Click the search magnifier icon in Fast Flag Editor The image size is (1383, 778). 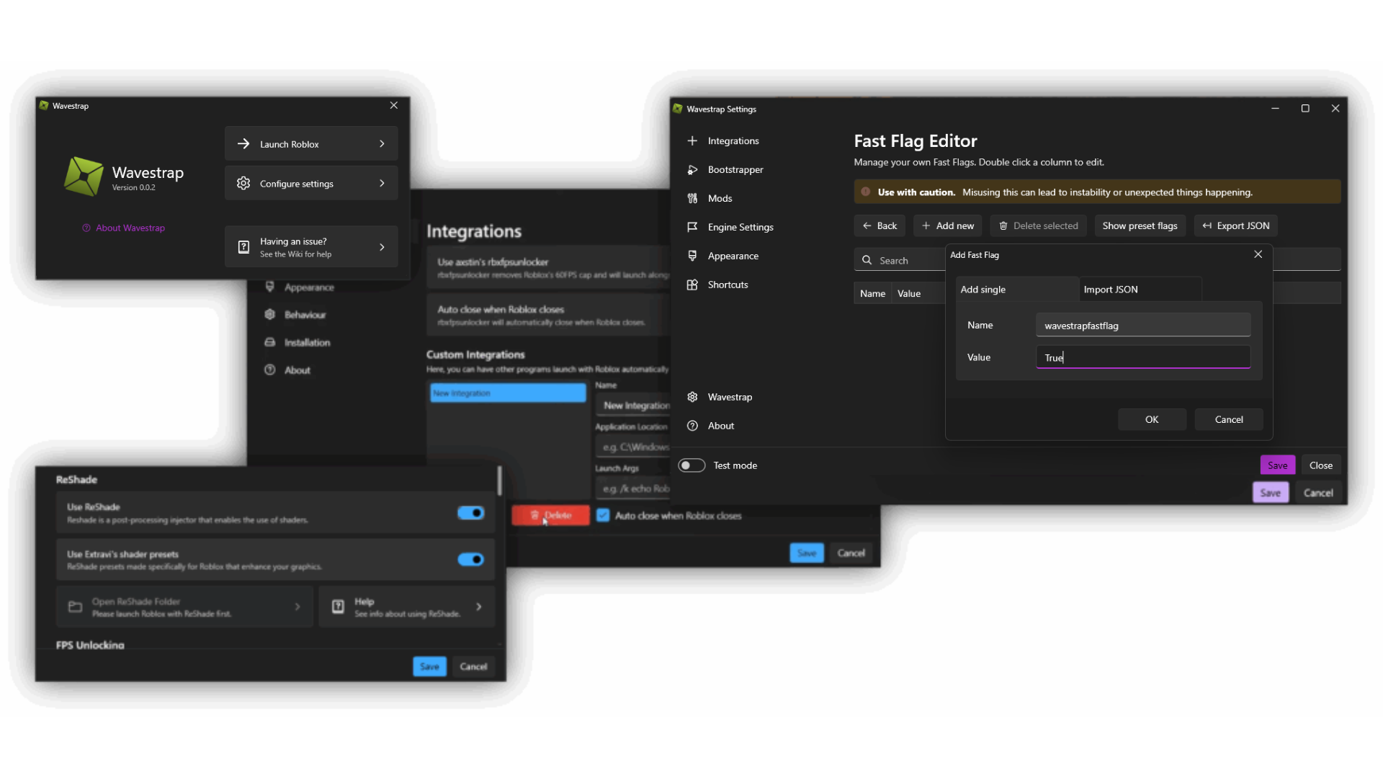tap(867, 260)
